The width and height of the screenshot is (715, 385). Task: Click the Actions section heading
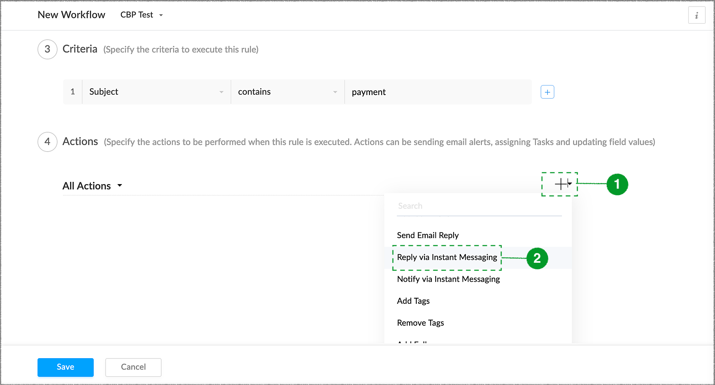point(80,142)
